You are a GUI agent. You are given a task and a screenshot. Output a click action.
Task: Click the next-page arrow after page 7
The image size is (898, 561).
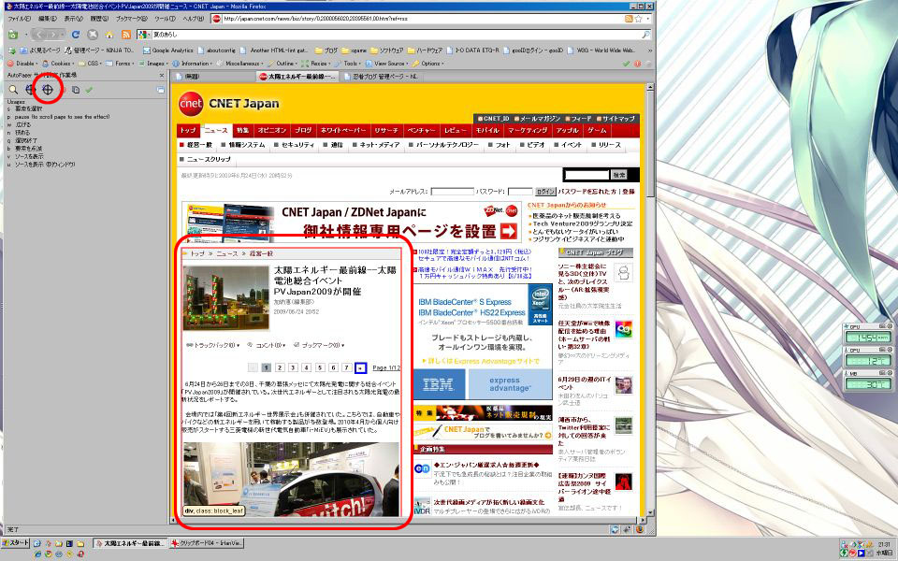[x=360, y=367]
